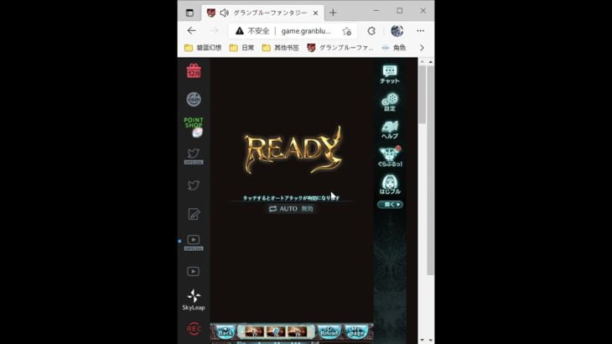The height and width of the screenshot is (344, 612).
Task: Open the official video player icon
Action: [x=194, y=242]
